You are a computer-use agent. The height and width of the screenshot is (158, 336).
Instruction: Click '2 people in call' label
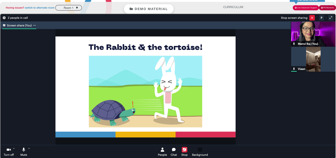(18, 18)
